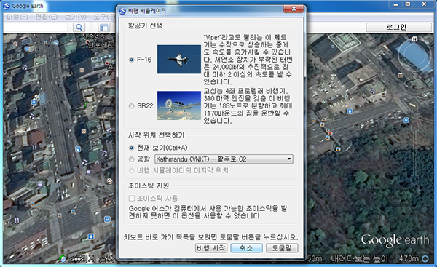Select the SR22 aircraft radio button
Screen dimensions: 437x267
click(x=132, y=105)
